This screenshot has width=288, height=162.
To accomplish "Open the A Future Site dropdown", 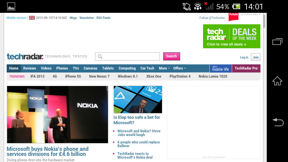I will tap(251, 14).
